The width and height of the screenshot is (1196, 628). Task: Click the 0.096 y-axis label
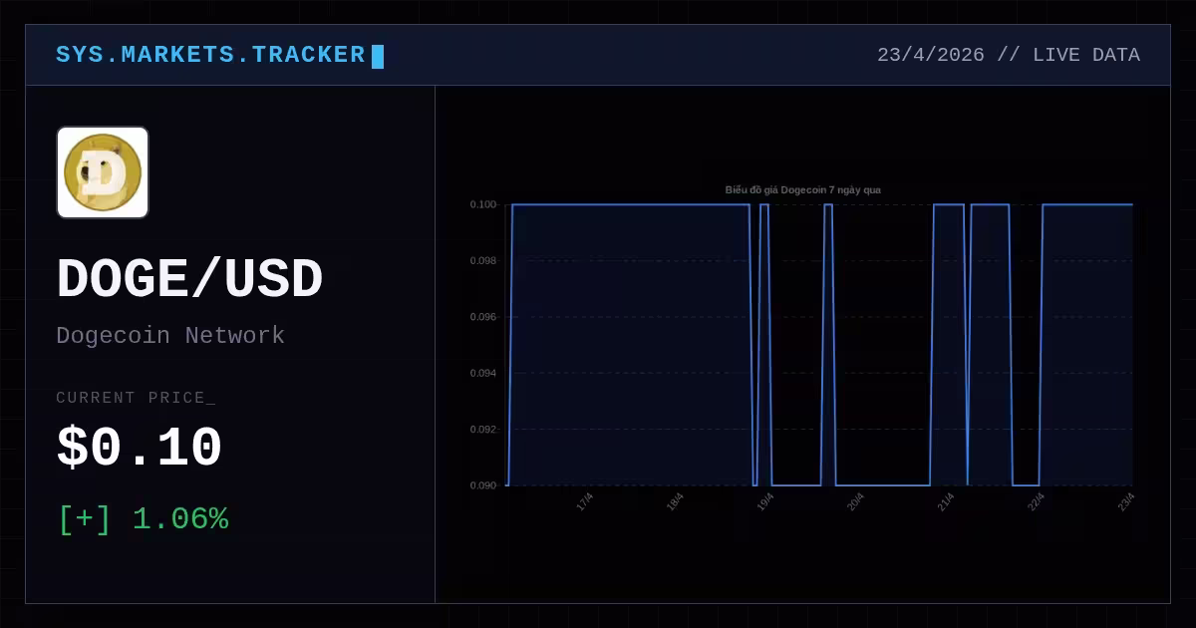coord(483,317)
